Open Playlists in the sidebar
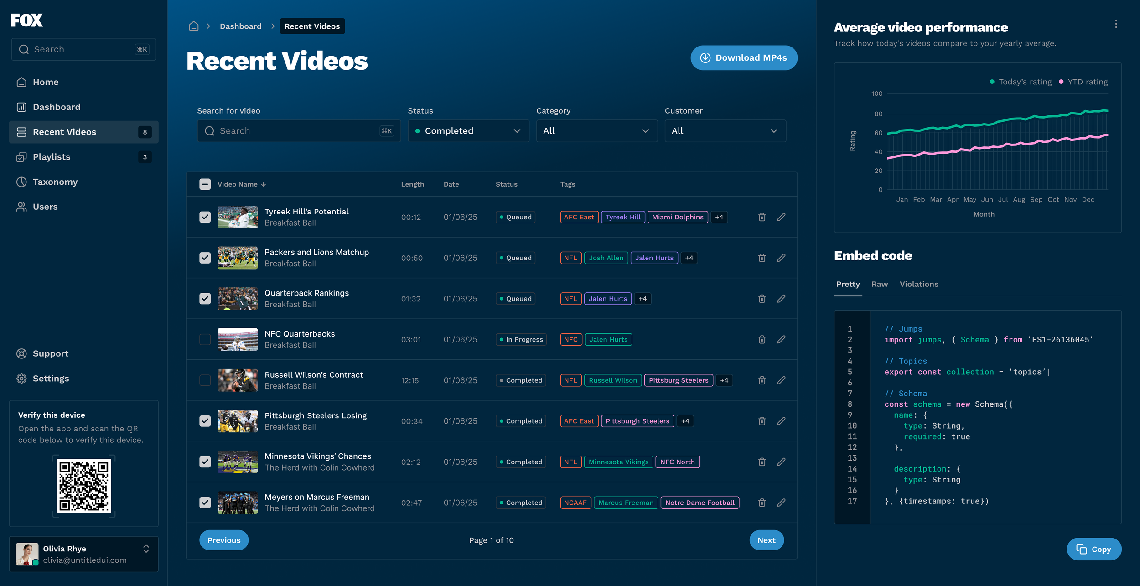The image size is (1140, 586). [x=84, y=157]
